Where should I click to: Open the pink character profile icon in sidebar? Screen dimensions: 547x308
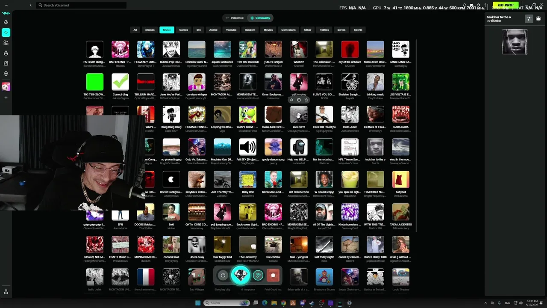click(x=6, y=87)
